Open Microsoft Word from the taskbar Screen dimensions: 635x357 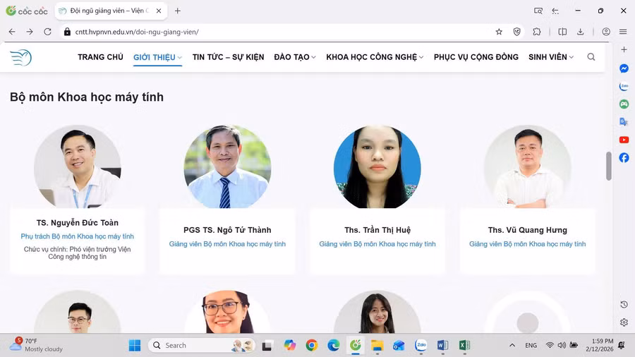tap(442, 345)
